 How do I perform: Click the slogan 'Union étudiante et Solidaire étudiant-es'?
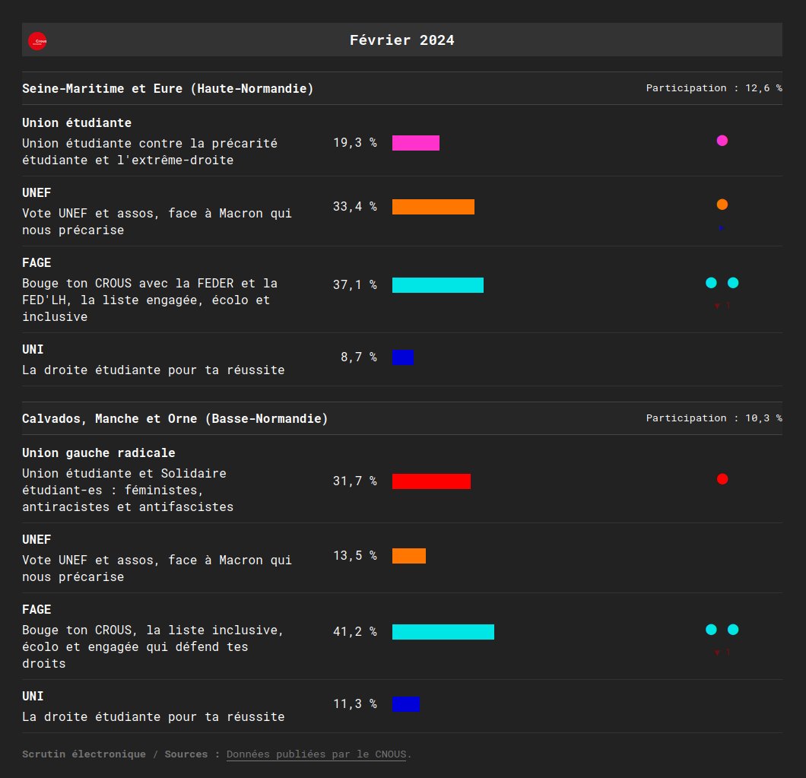click(128, 490)
